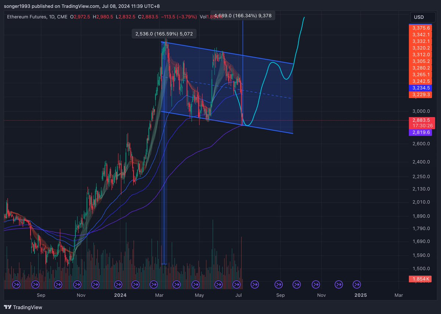Screen dimensions: 441x314
Task: Click the purple double-arrow marker near the 2025 label
Action: pos(356,284)
